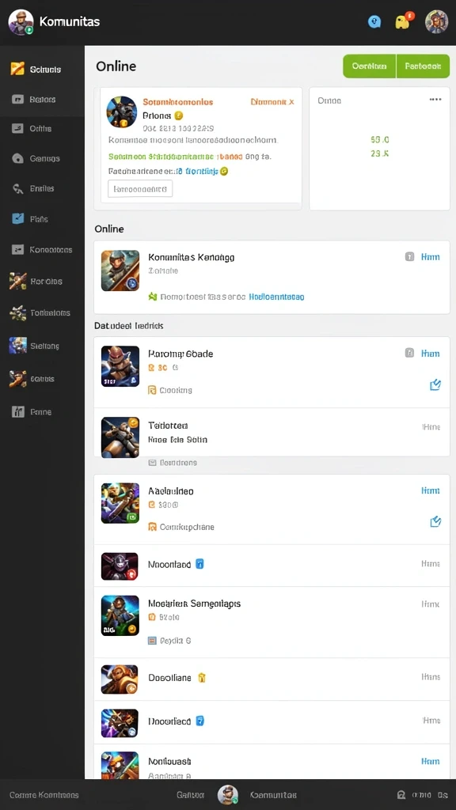The height and width of the screenshot is (810, 456).
Task: Click the blue edit icon on the 'Aaleulnieo' row
Action: click(435, 522)
